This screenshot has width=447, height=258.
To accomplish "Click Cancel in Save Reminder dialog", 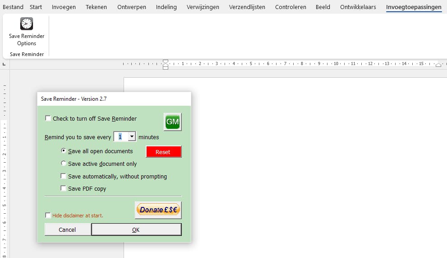I will click(x=68, y=230).
